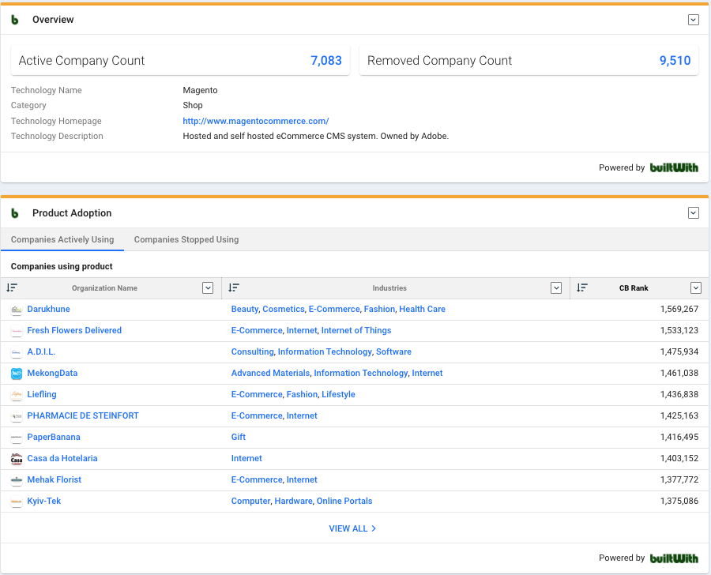
Task: Open Liefling organization link
Action: 42,394
